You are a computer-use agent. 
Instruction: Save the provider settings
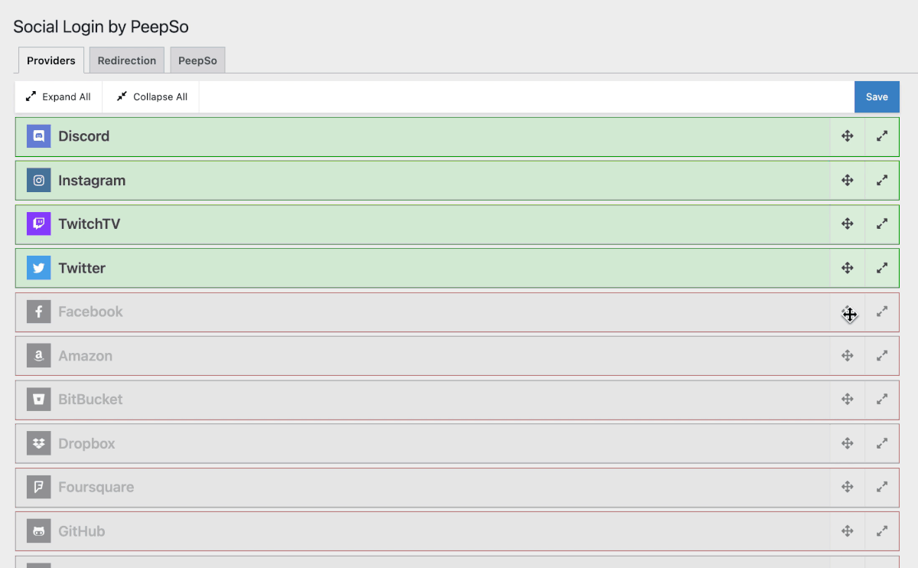877,97
